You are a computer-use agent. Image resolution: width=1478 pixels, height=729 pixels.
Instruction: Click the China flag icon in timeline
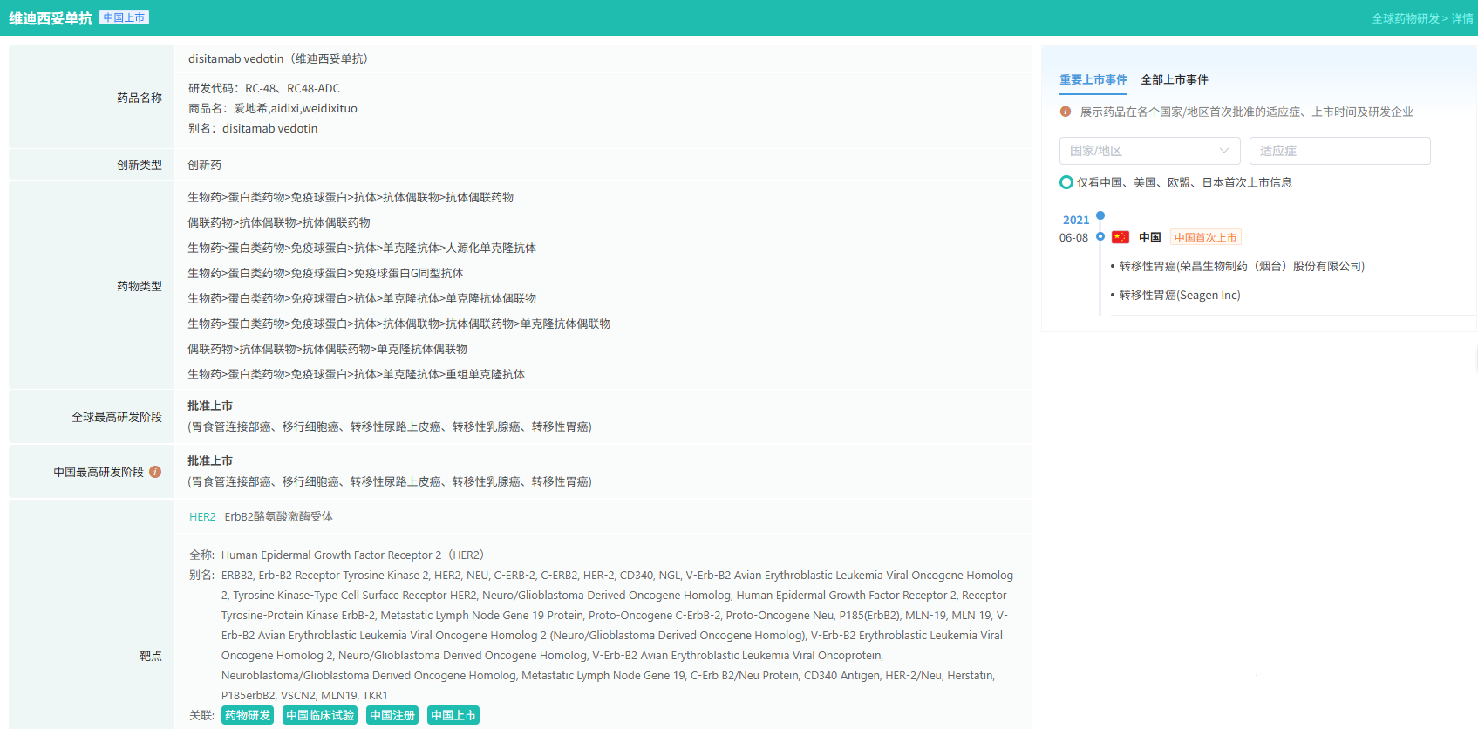tap(1120, 237)
